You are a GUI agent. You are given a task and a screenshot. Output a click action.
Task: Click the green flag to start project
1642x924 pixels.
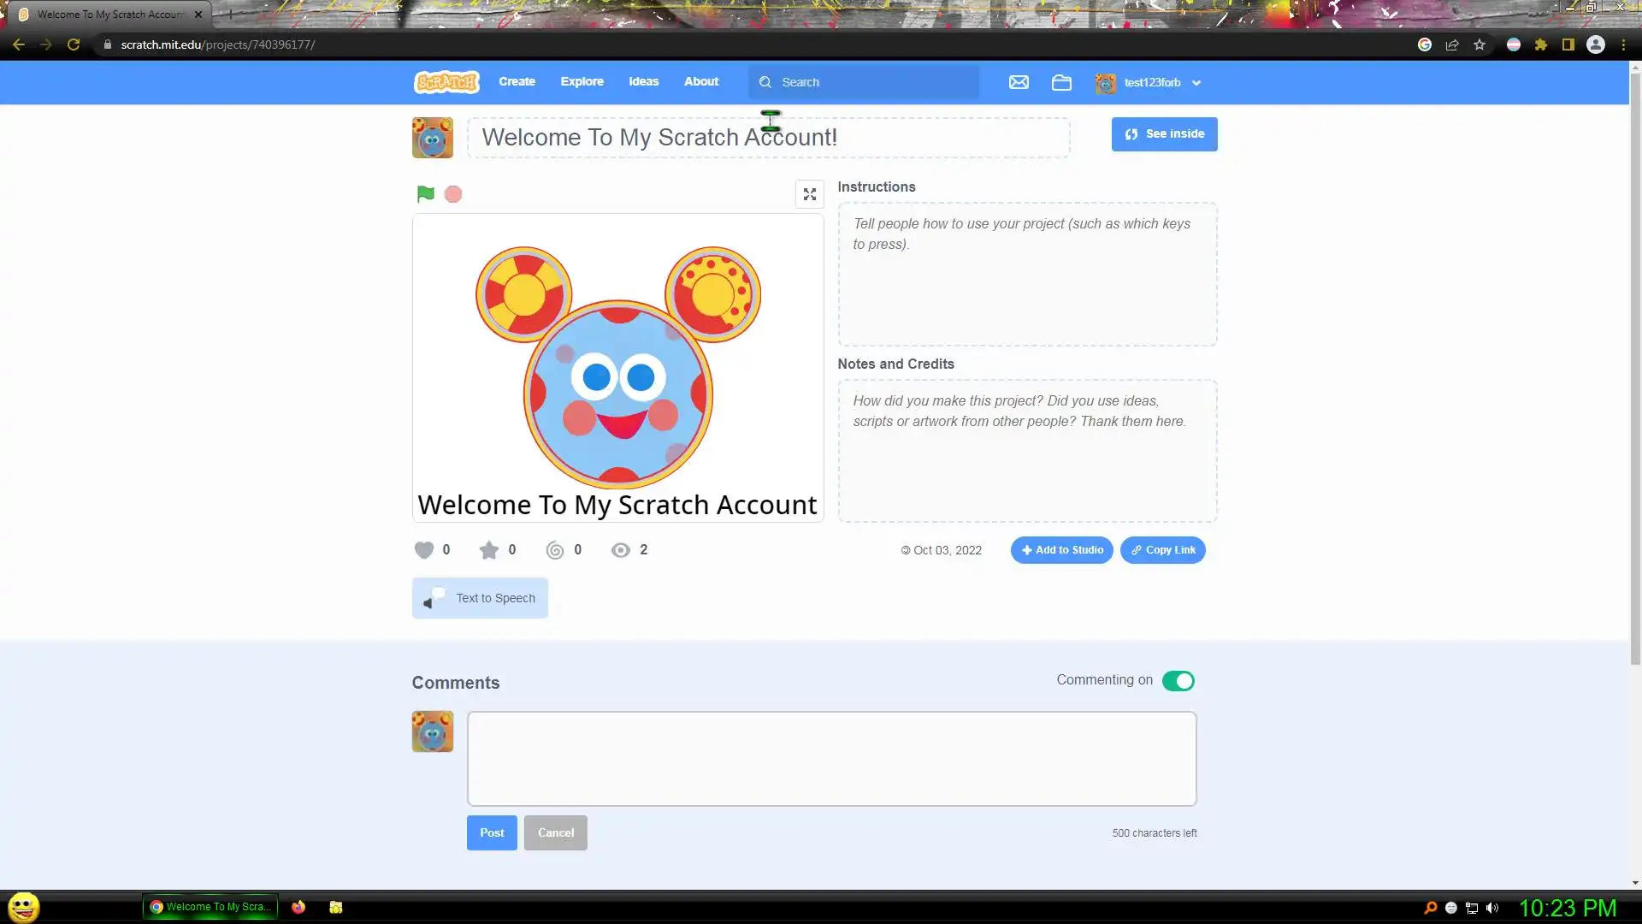point(425,194)
